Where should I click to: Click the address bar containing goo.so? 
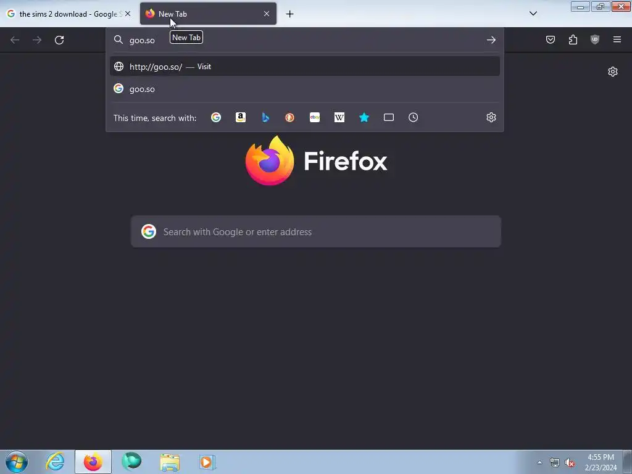click(x=305, y=40)
